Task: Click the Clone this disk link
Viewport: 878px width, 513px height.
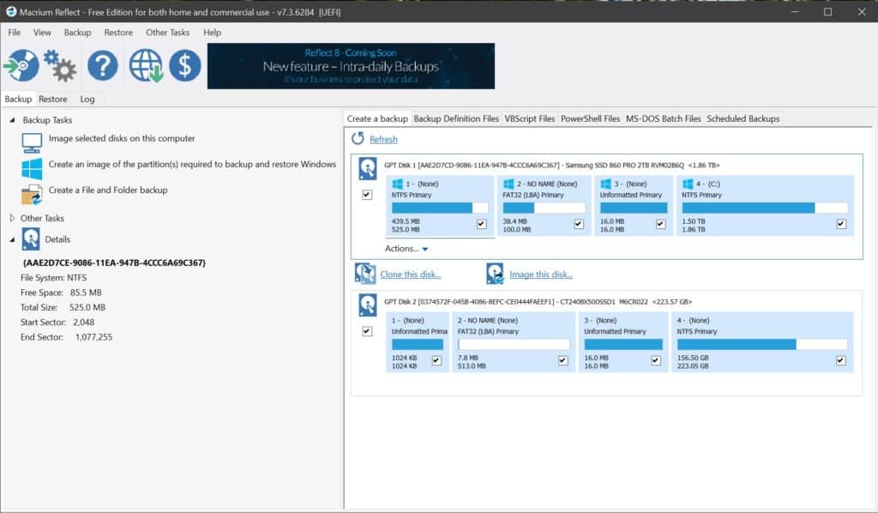Action: (411, 275)
